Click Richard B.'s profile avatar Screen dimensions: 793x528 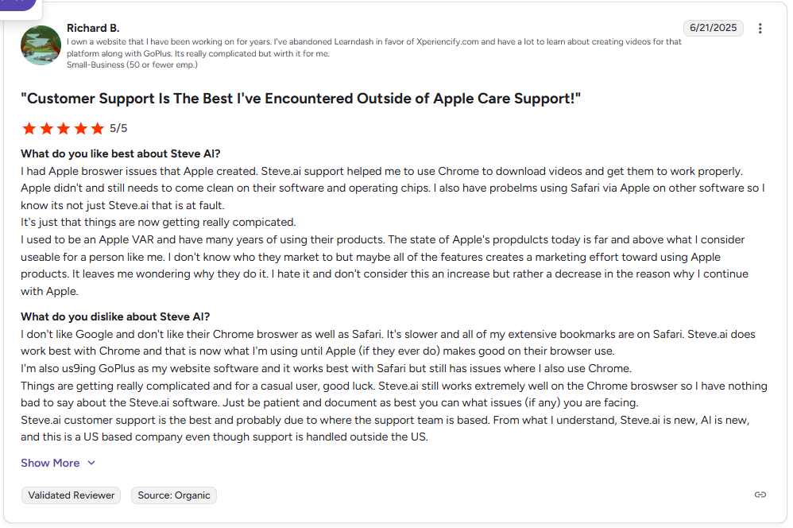[41, 45]
